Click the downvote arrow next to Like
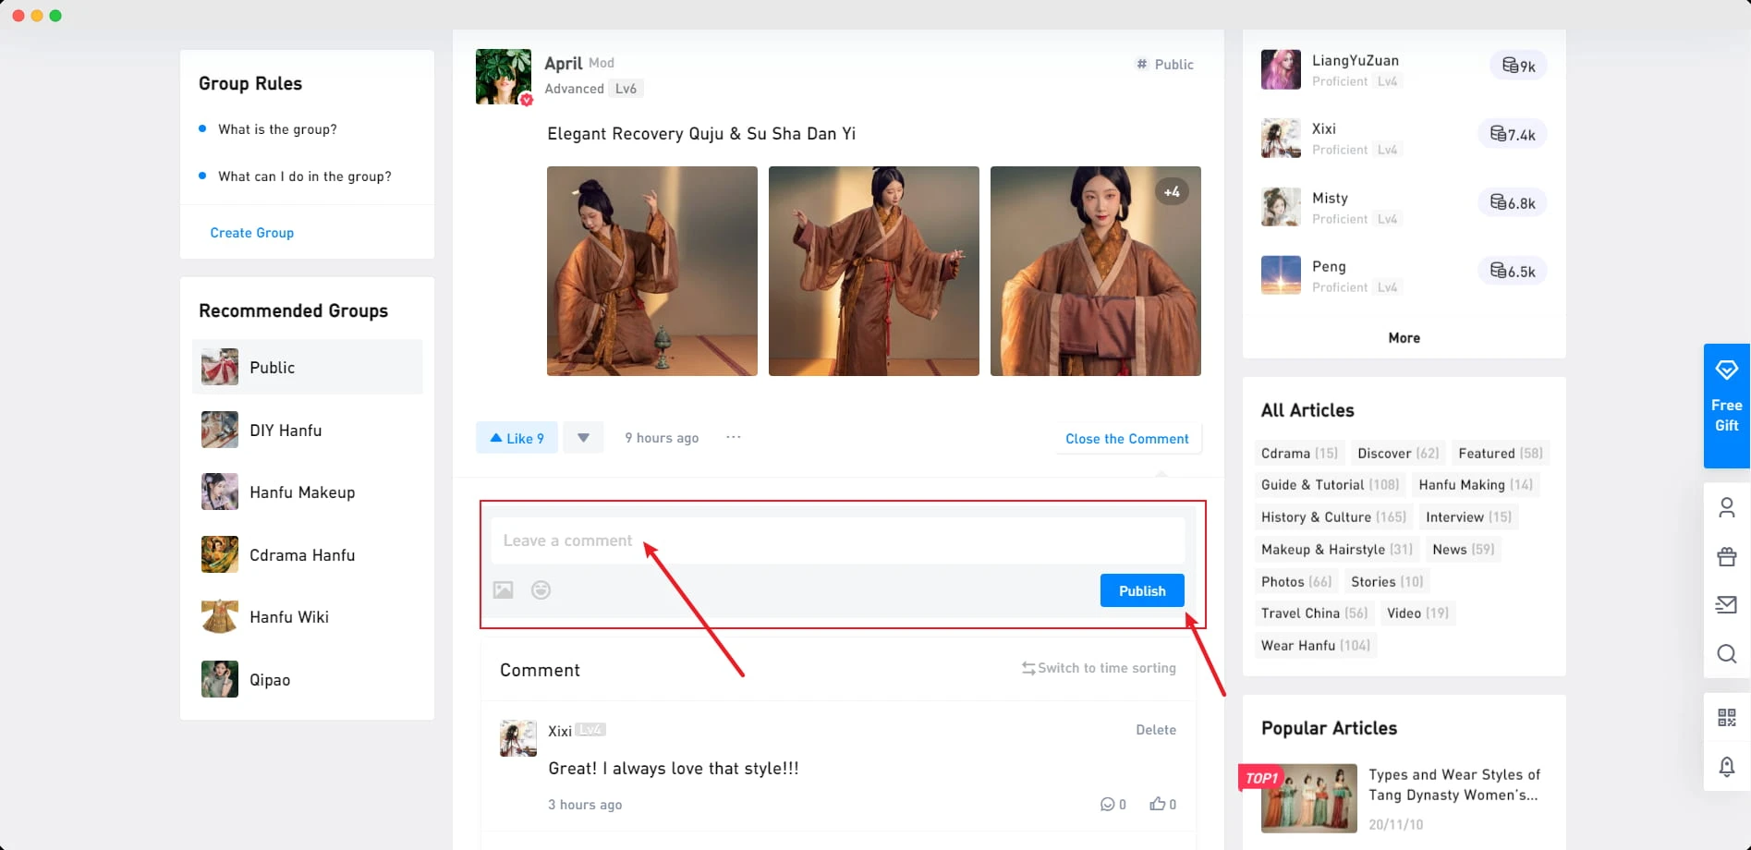1751x850 pixels. (x=583, y=438)
